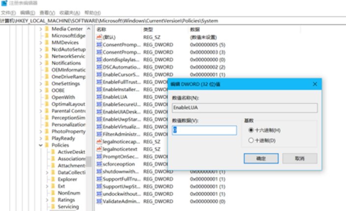Click the legalnoticetext string icon
346x211 pixels.
click(x=99, y=149)
